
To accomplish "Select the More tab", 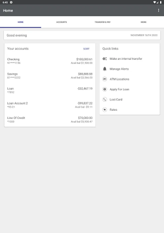I will (144, 22).
